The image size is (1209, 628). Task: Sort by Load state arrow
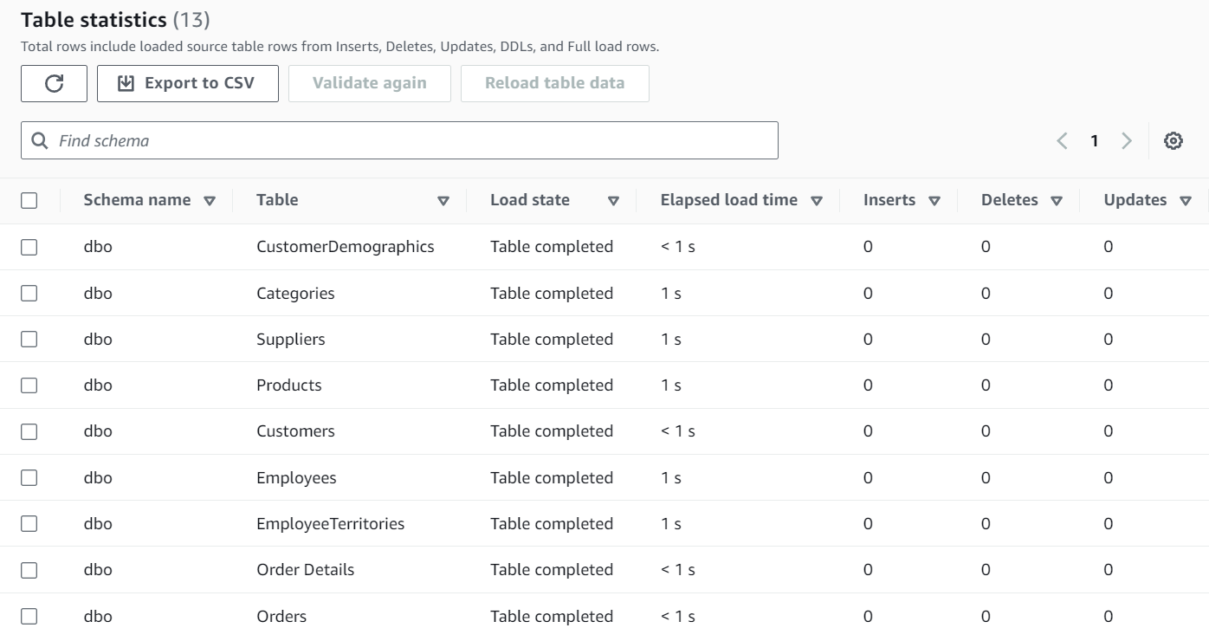pos(613,201)
